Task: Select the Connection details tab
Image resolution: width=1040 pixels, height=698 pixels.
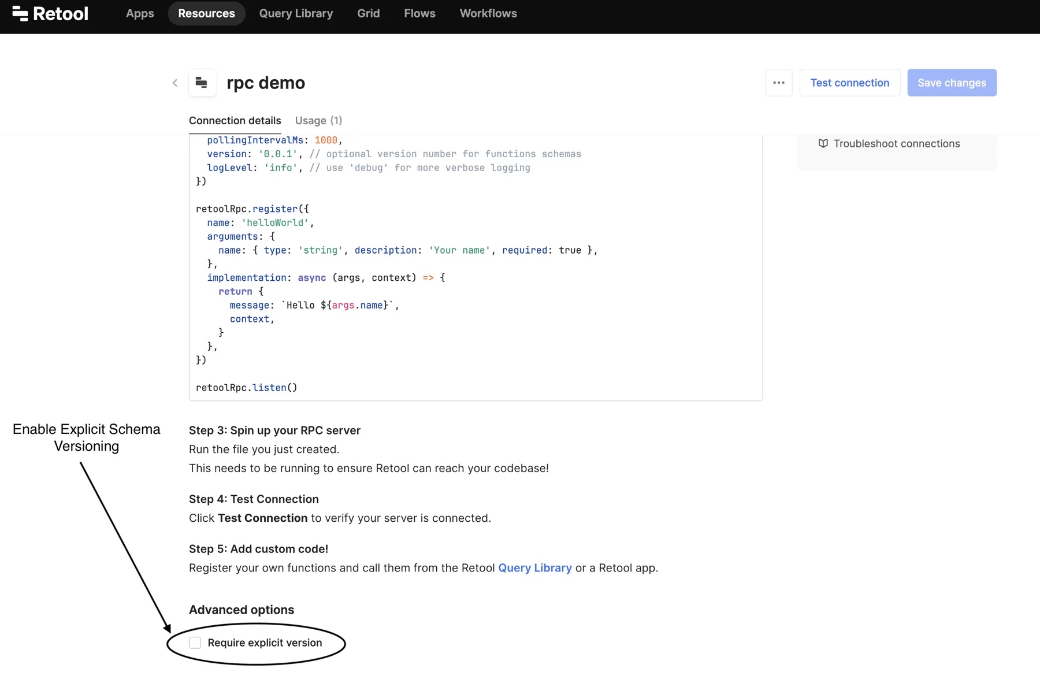Action: pos(235,120)
